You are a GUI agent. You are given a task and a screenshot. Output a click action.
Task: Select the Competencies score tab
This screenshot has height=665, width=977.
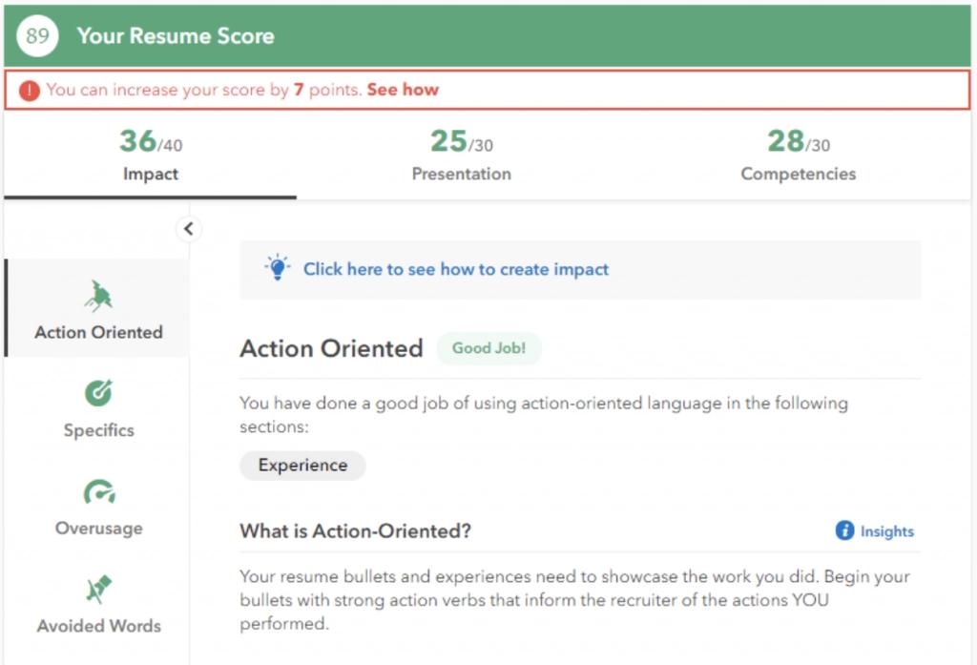[x=798, y=156]
